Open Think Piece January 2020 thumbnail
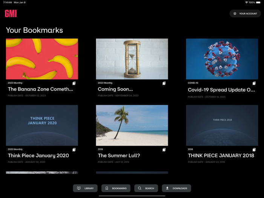Image resolution: width=264 pixels, height=198 pixels. (x=42, y=126)
